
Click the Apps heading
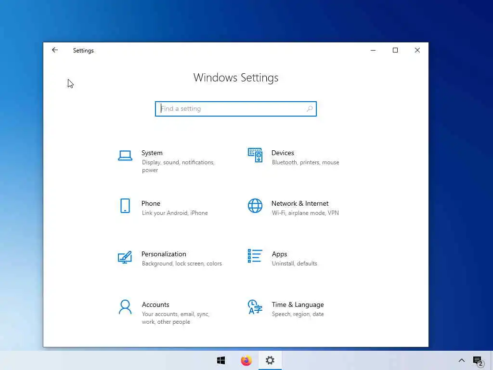click(x=280, y=254)
